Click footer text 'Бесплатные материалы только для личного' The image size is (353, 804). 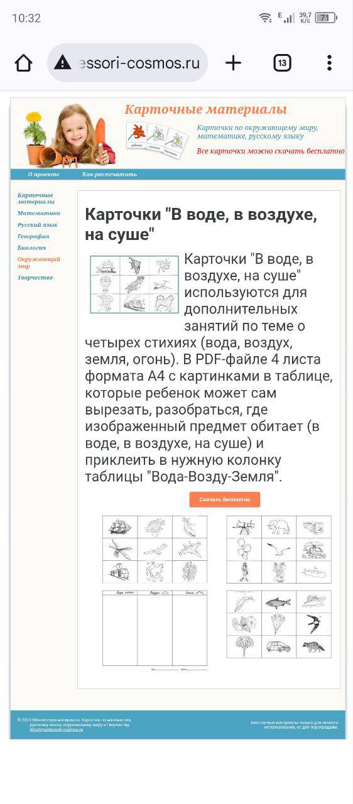pos(295,722)
